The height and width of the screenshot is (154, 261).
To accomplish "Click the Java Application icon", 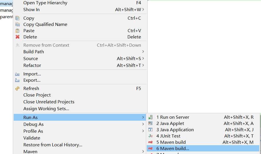I will coord(150,130).
